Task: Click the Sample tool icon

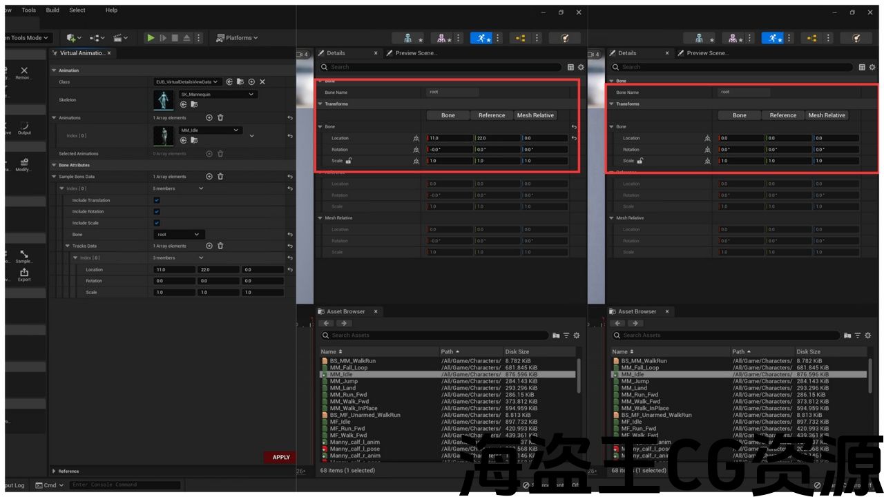Action: 24,256
